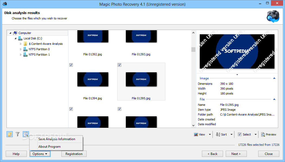Screen dimensions: 285x162
Task: Click the Computer icon in tree
Action: [15, 33]
